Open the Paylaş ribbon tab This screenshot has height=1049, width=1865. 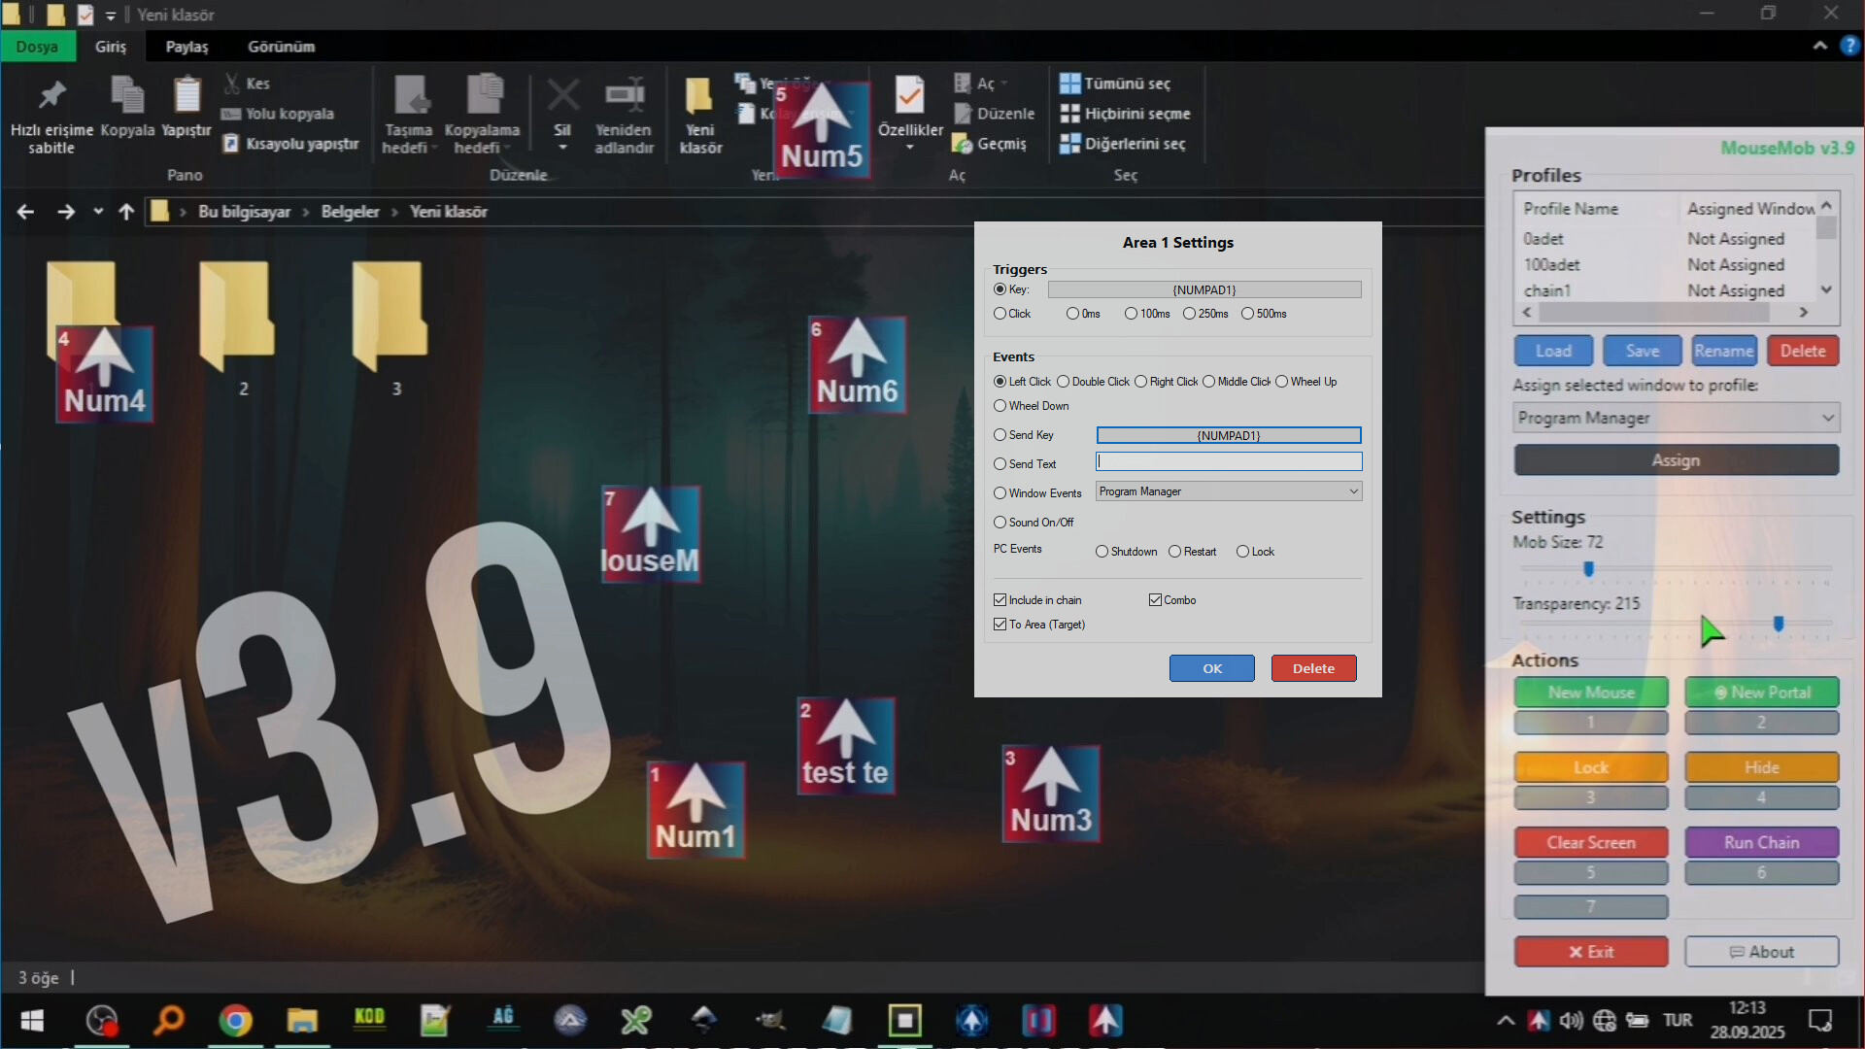[186, 47]
